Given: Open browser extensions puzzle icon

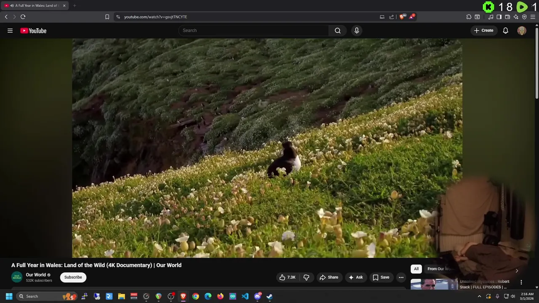Looking at the screenshot, I should (469, 17).
